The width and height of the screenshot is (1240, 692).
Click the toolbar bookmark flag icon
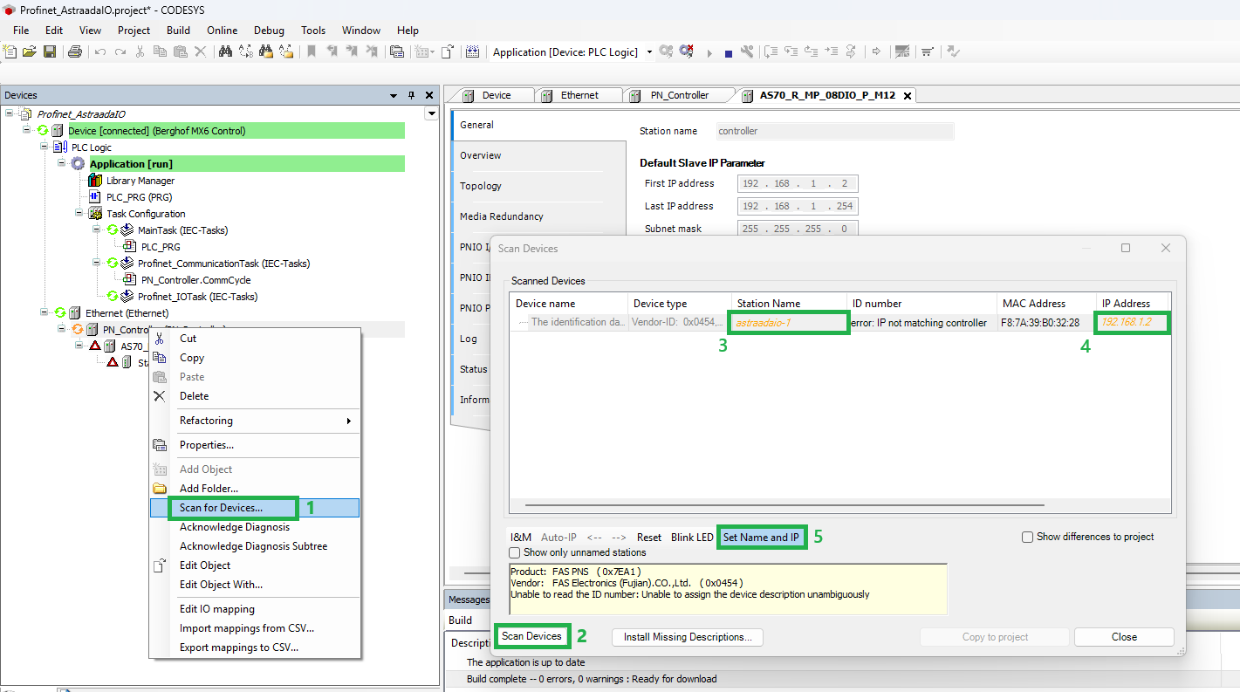pos(312,51)
